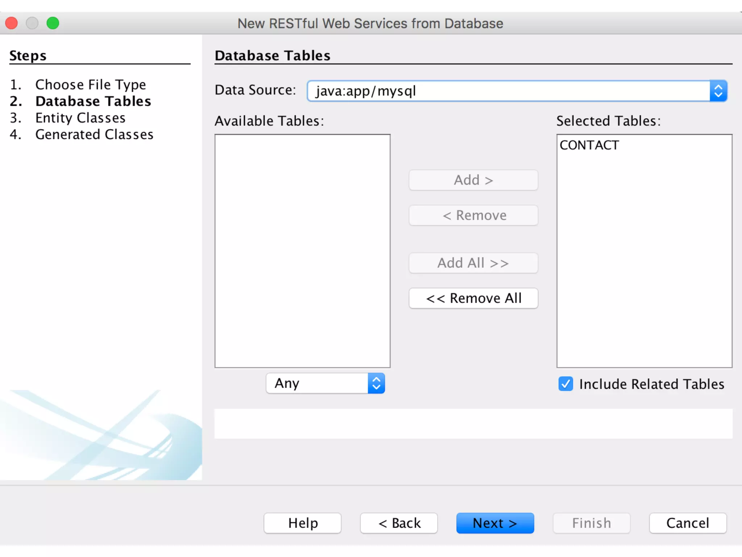Select CONTACT in Selected Tables list

(589, 145)
